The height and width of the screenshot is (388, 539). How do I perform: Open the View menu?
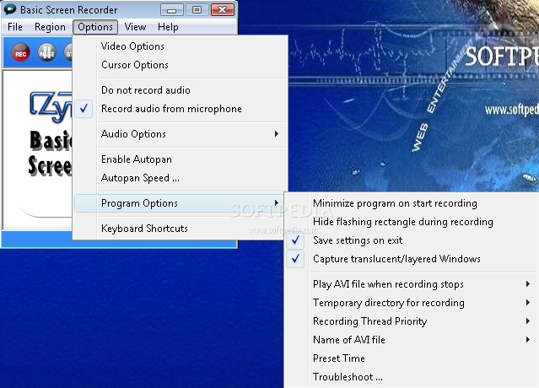point(135,27)
